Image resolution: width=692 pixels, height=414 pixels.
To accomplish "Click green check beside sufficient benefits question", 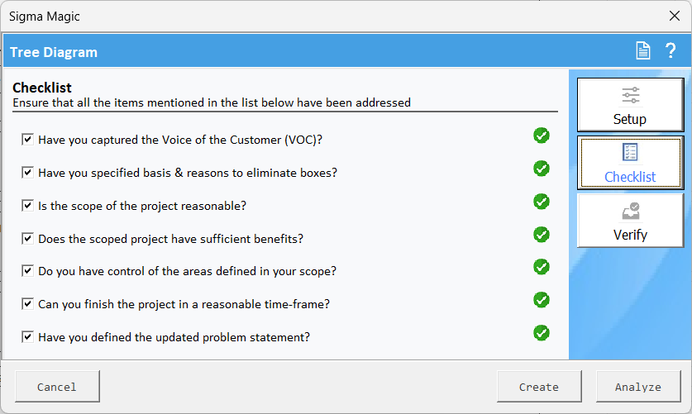I will 541,235.
